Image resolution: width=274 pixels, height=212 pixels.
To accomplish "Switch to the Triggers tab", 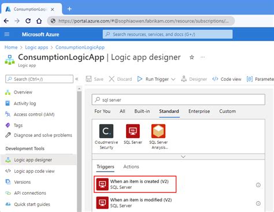I will 105,167.
